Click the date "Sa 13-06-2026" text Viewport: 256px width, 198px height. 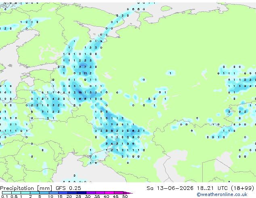tap(170, 188)
